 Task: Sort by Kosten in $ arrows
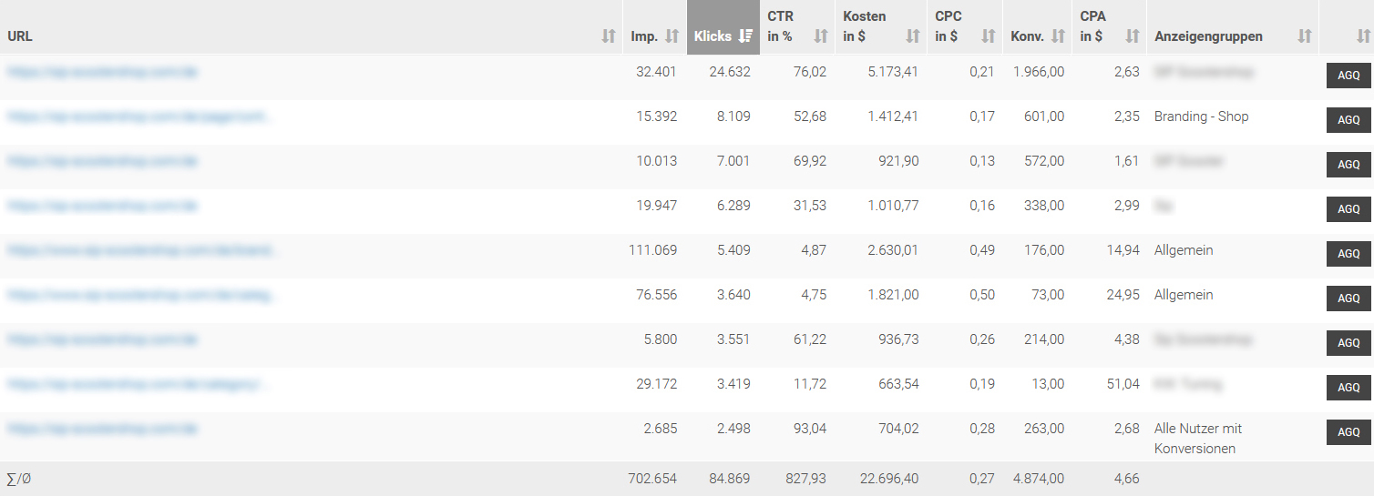(913, 36)
